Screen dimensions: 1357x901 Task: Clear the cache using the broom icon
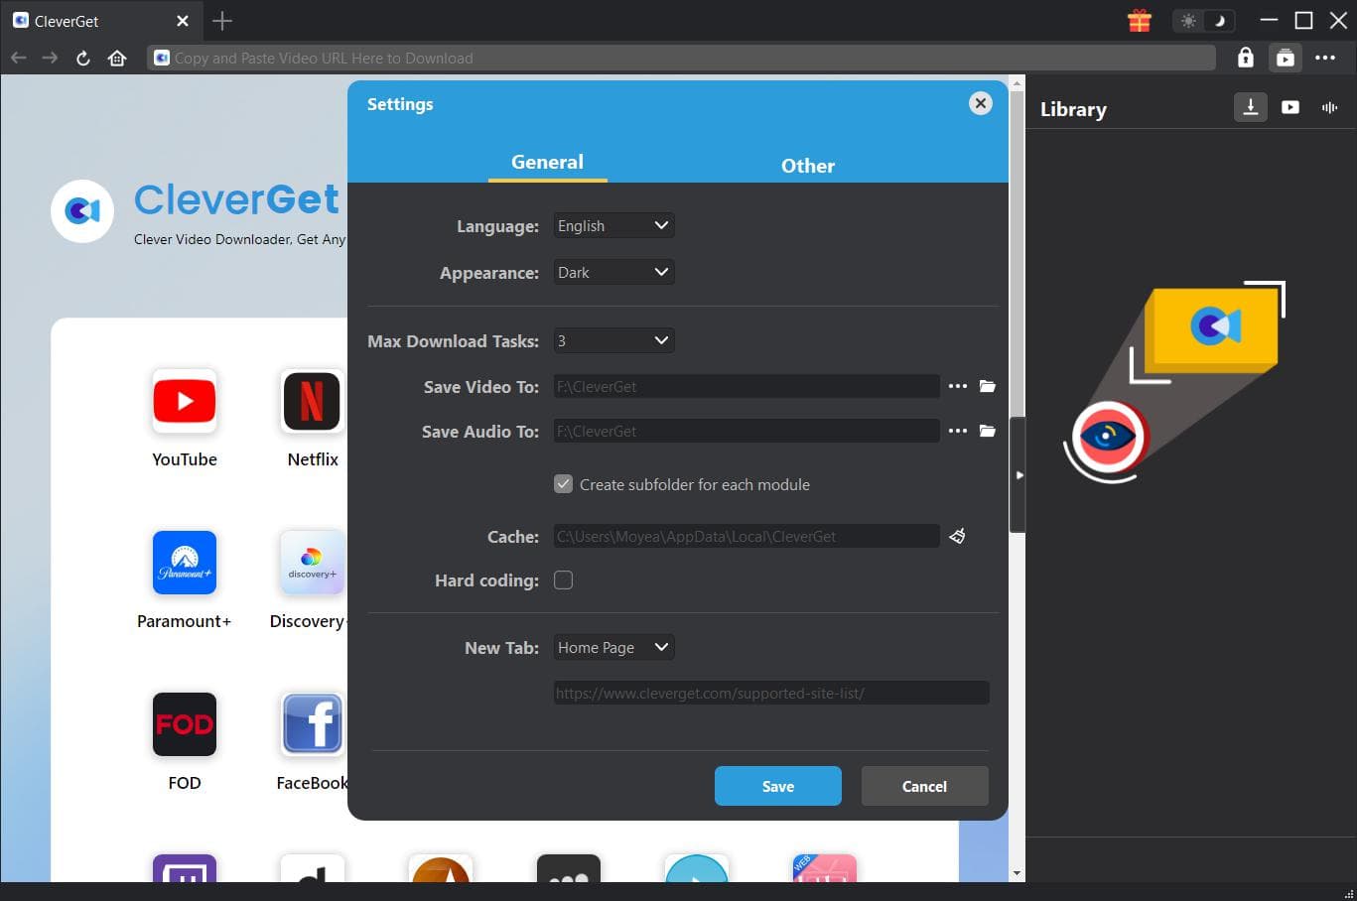pos(956,536)
